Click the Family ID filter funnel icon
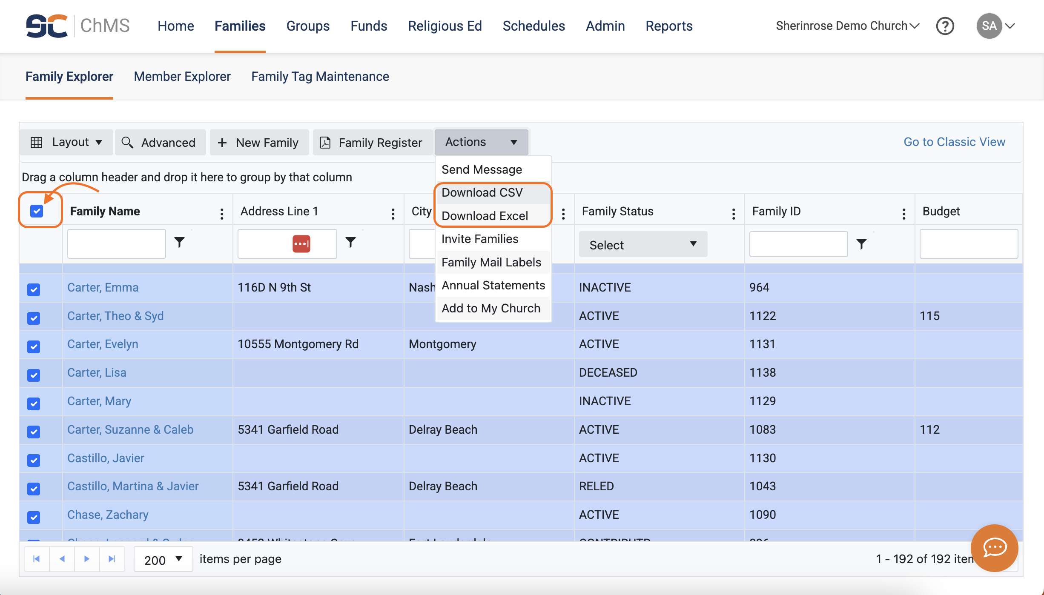1044x595 pixels. (861, 244)
